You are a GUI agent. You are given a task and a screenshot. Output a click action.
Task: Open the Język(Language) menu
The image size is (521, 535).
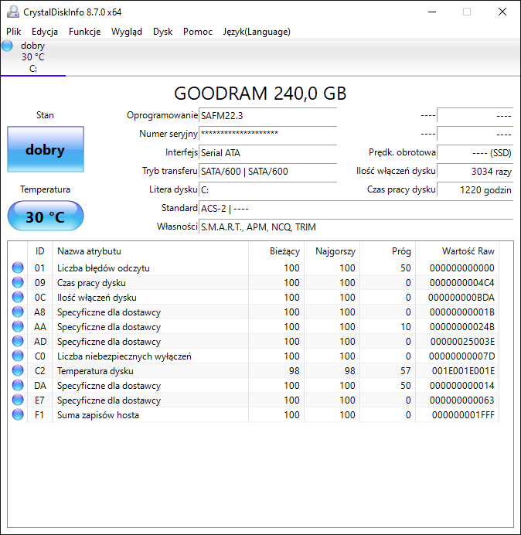tap(257, 32)
